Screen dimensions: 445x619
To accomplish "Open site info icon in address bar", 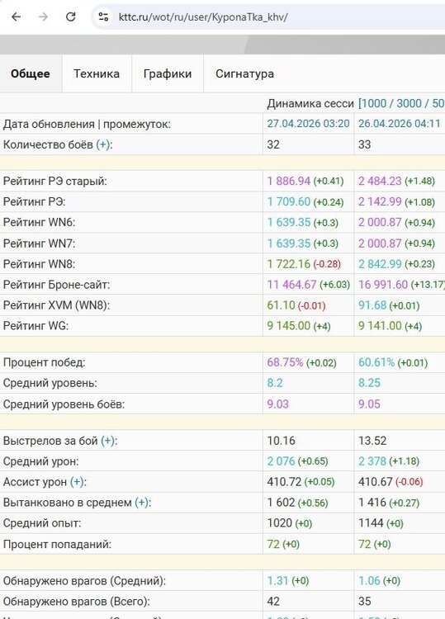I will [103, 17].
